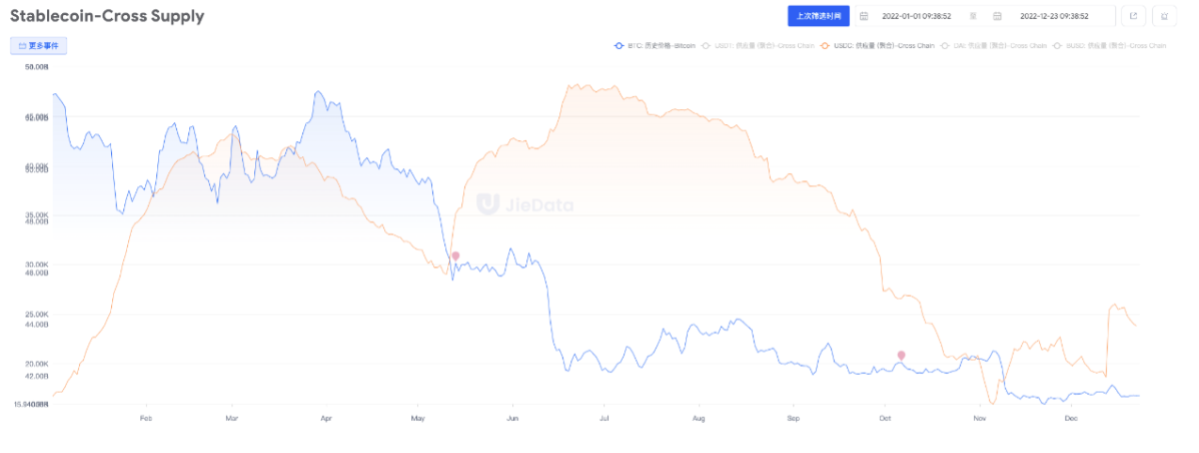
Task: Click the end date calendar icon
Action: tap(998, 16)
